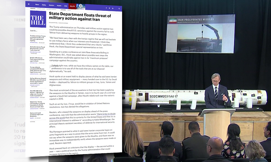Open sidebar story 'Trudeau presses Trump'
This screenshot has height=162, width=271.
(x=38, y=39)
